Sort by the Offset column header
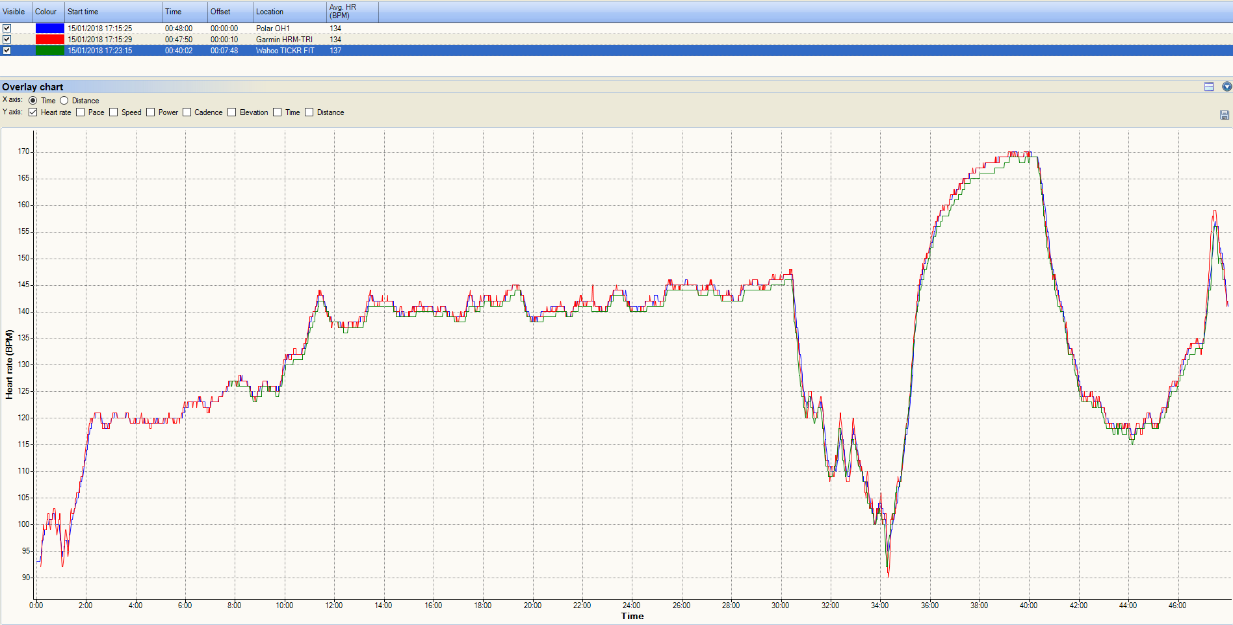Screen dimensions: 1233x625 (231, 12)
